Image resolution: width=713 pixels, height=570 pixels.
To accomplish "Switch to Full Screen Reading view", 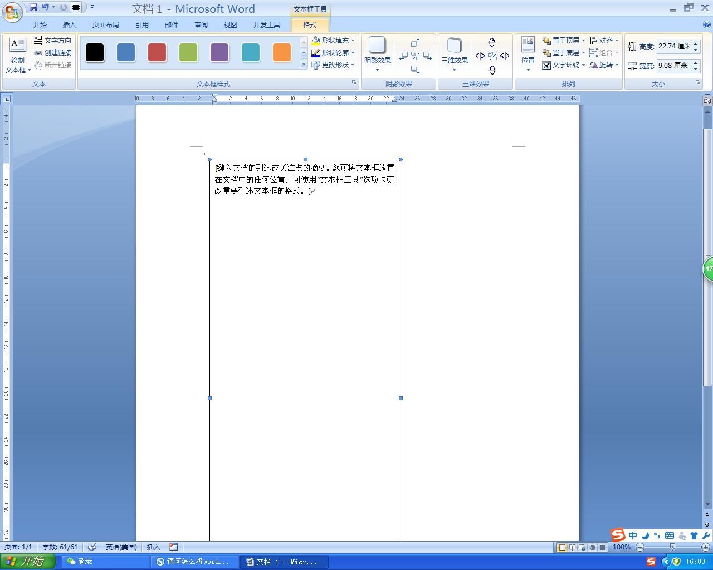I will point(572,547).
